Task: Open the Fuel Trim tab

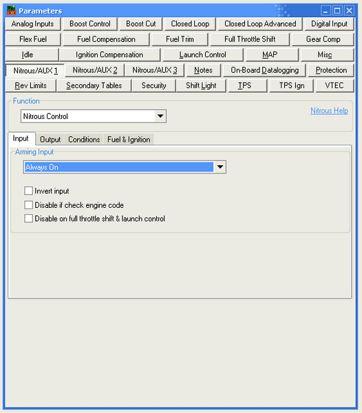Action: point(180,39)
